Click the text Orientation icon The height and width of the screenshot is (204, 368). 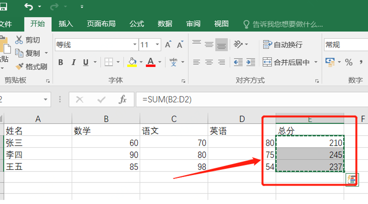(238, 44)
